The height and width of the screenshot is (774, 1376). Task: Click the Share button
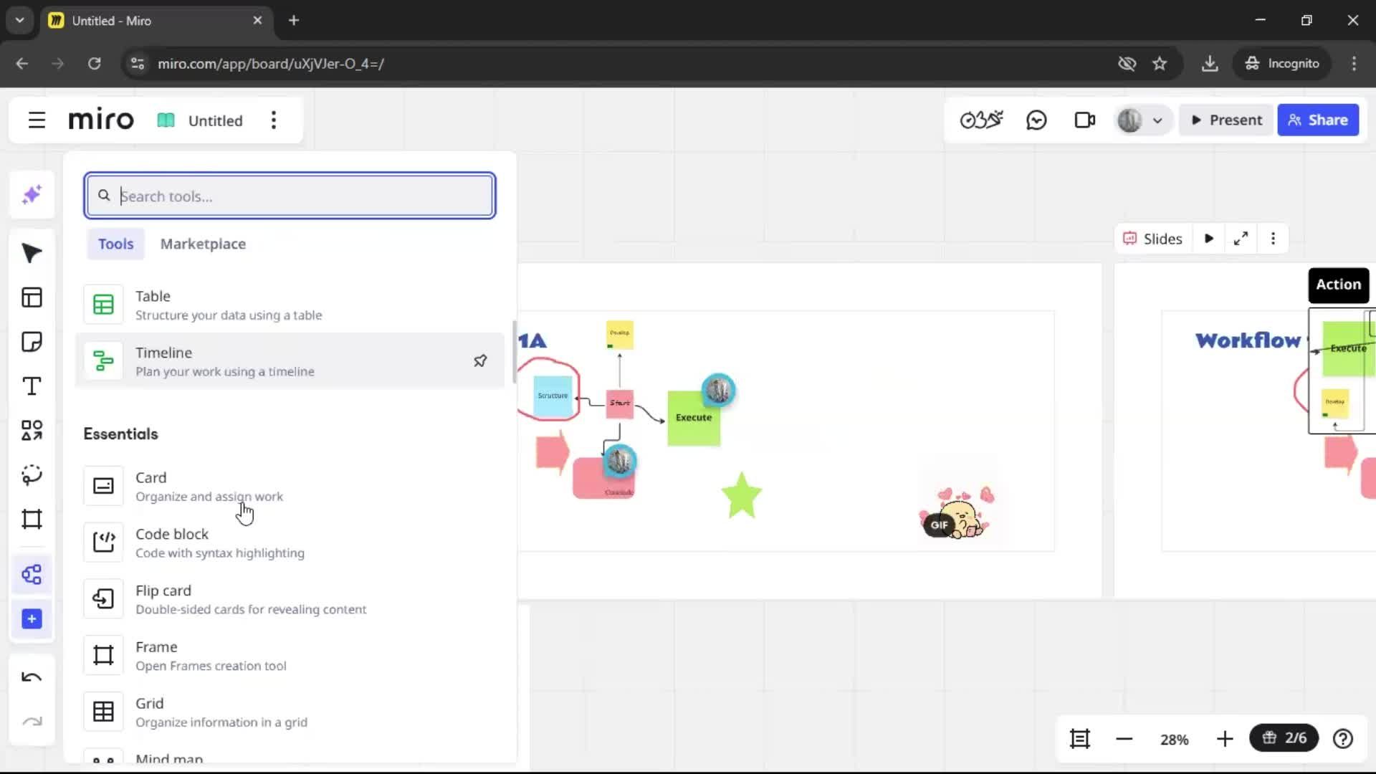pos(1318,120)
